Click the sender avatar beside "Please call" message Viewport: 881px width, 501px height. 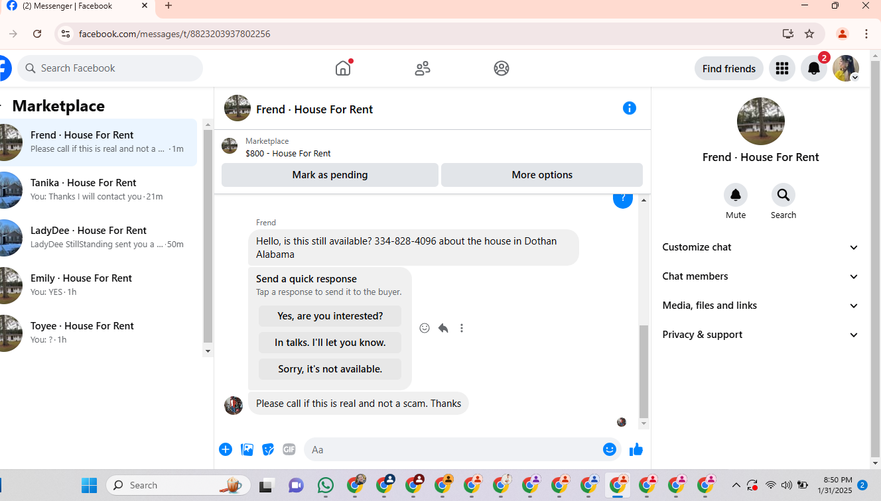(x=234, y=406)
